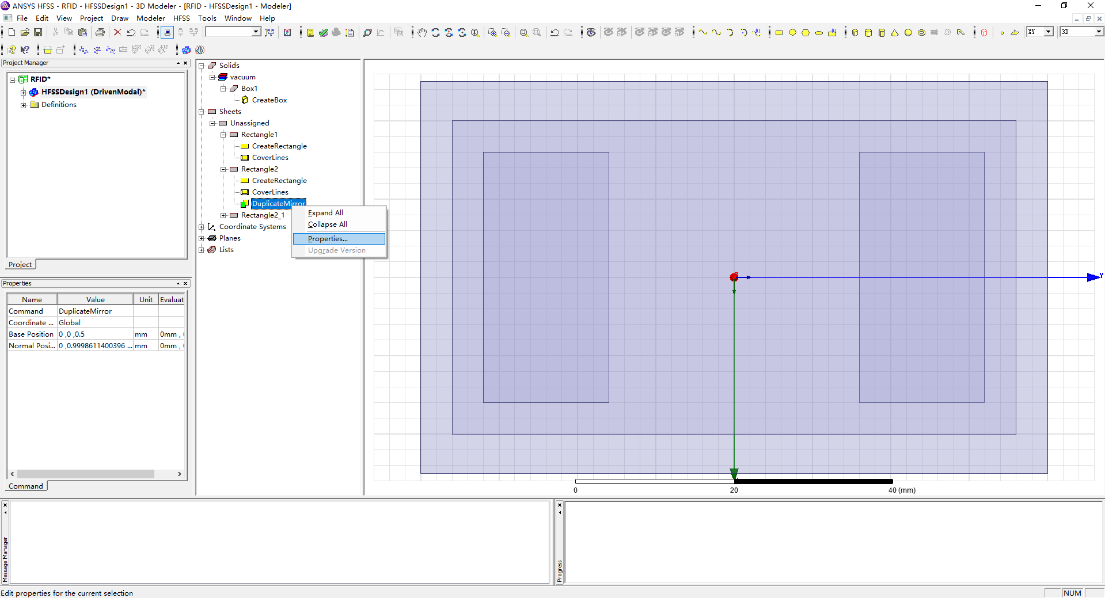
Task: Activate the Pan hand tool
Action: [x=422, y=33]
